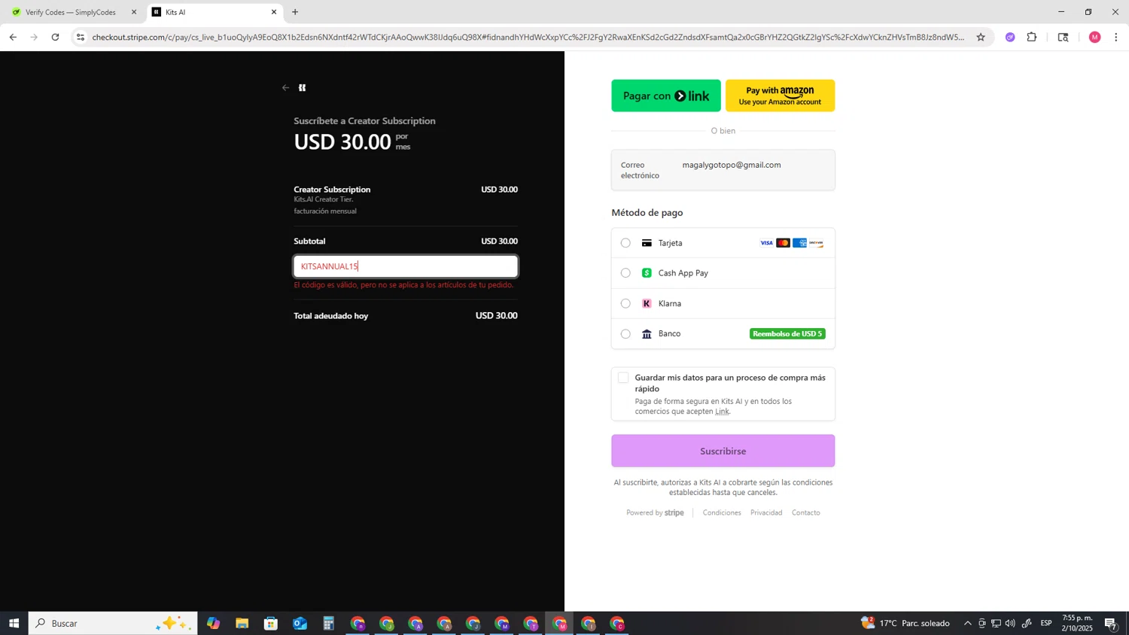Click the Total adeudado hoy label
This screenshot has height=635, width=1129.
[x=331, y=316]
